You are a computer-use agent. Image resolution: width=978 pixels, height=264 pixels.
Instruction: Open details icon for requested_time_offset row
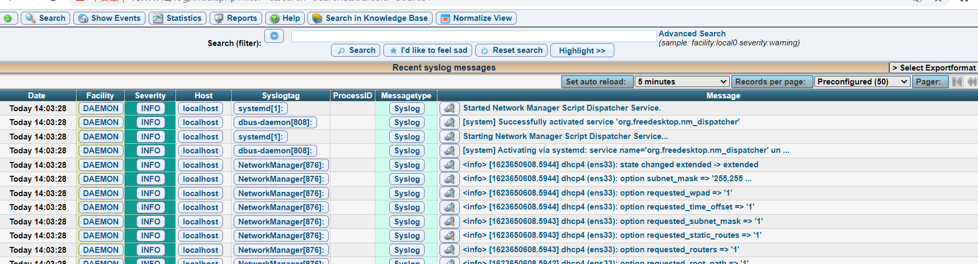tap(450, 207)
